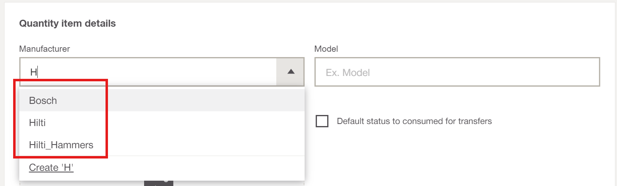Click the empty space beside Create 'H'

click(x=189, y=168)
